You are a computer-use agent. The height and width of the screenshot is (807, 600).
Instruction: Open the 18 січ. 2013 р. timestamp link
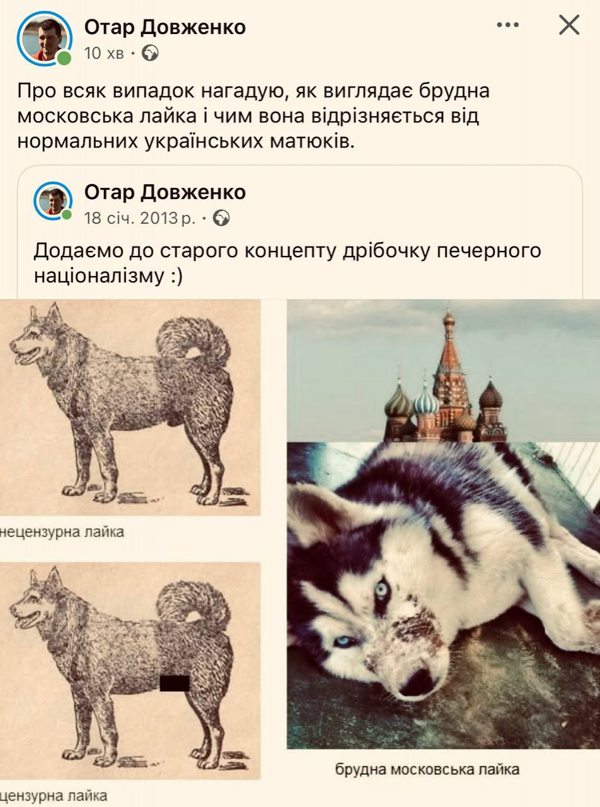click(x=140, y=219)
